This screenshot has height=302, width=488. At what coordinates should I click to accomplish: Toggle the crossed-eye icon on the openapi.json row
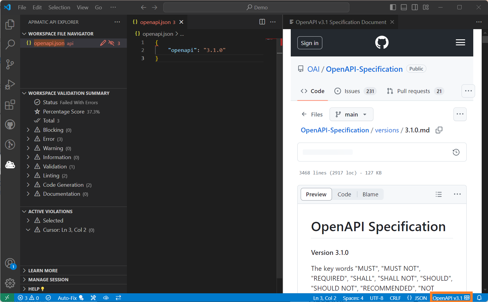[111, 43]
